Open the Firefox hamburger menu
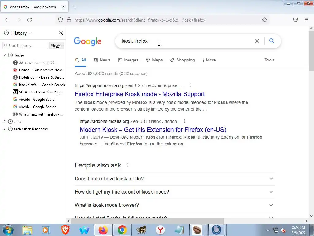This screenshot has height=236, width=314. coord(307,20)
